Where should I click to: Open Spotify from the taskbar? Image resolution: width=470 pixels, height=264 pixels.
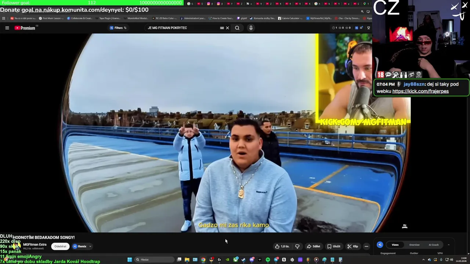(x=268, y=260)
